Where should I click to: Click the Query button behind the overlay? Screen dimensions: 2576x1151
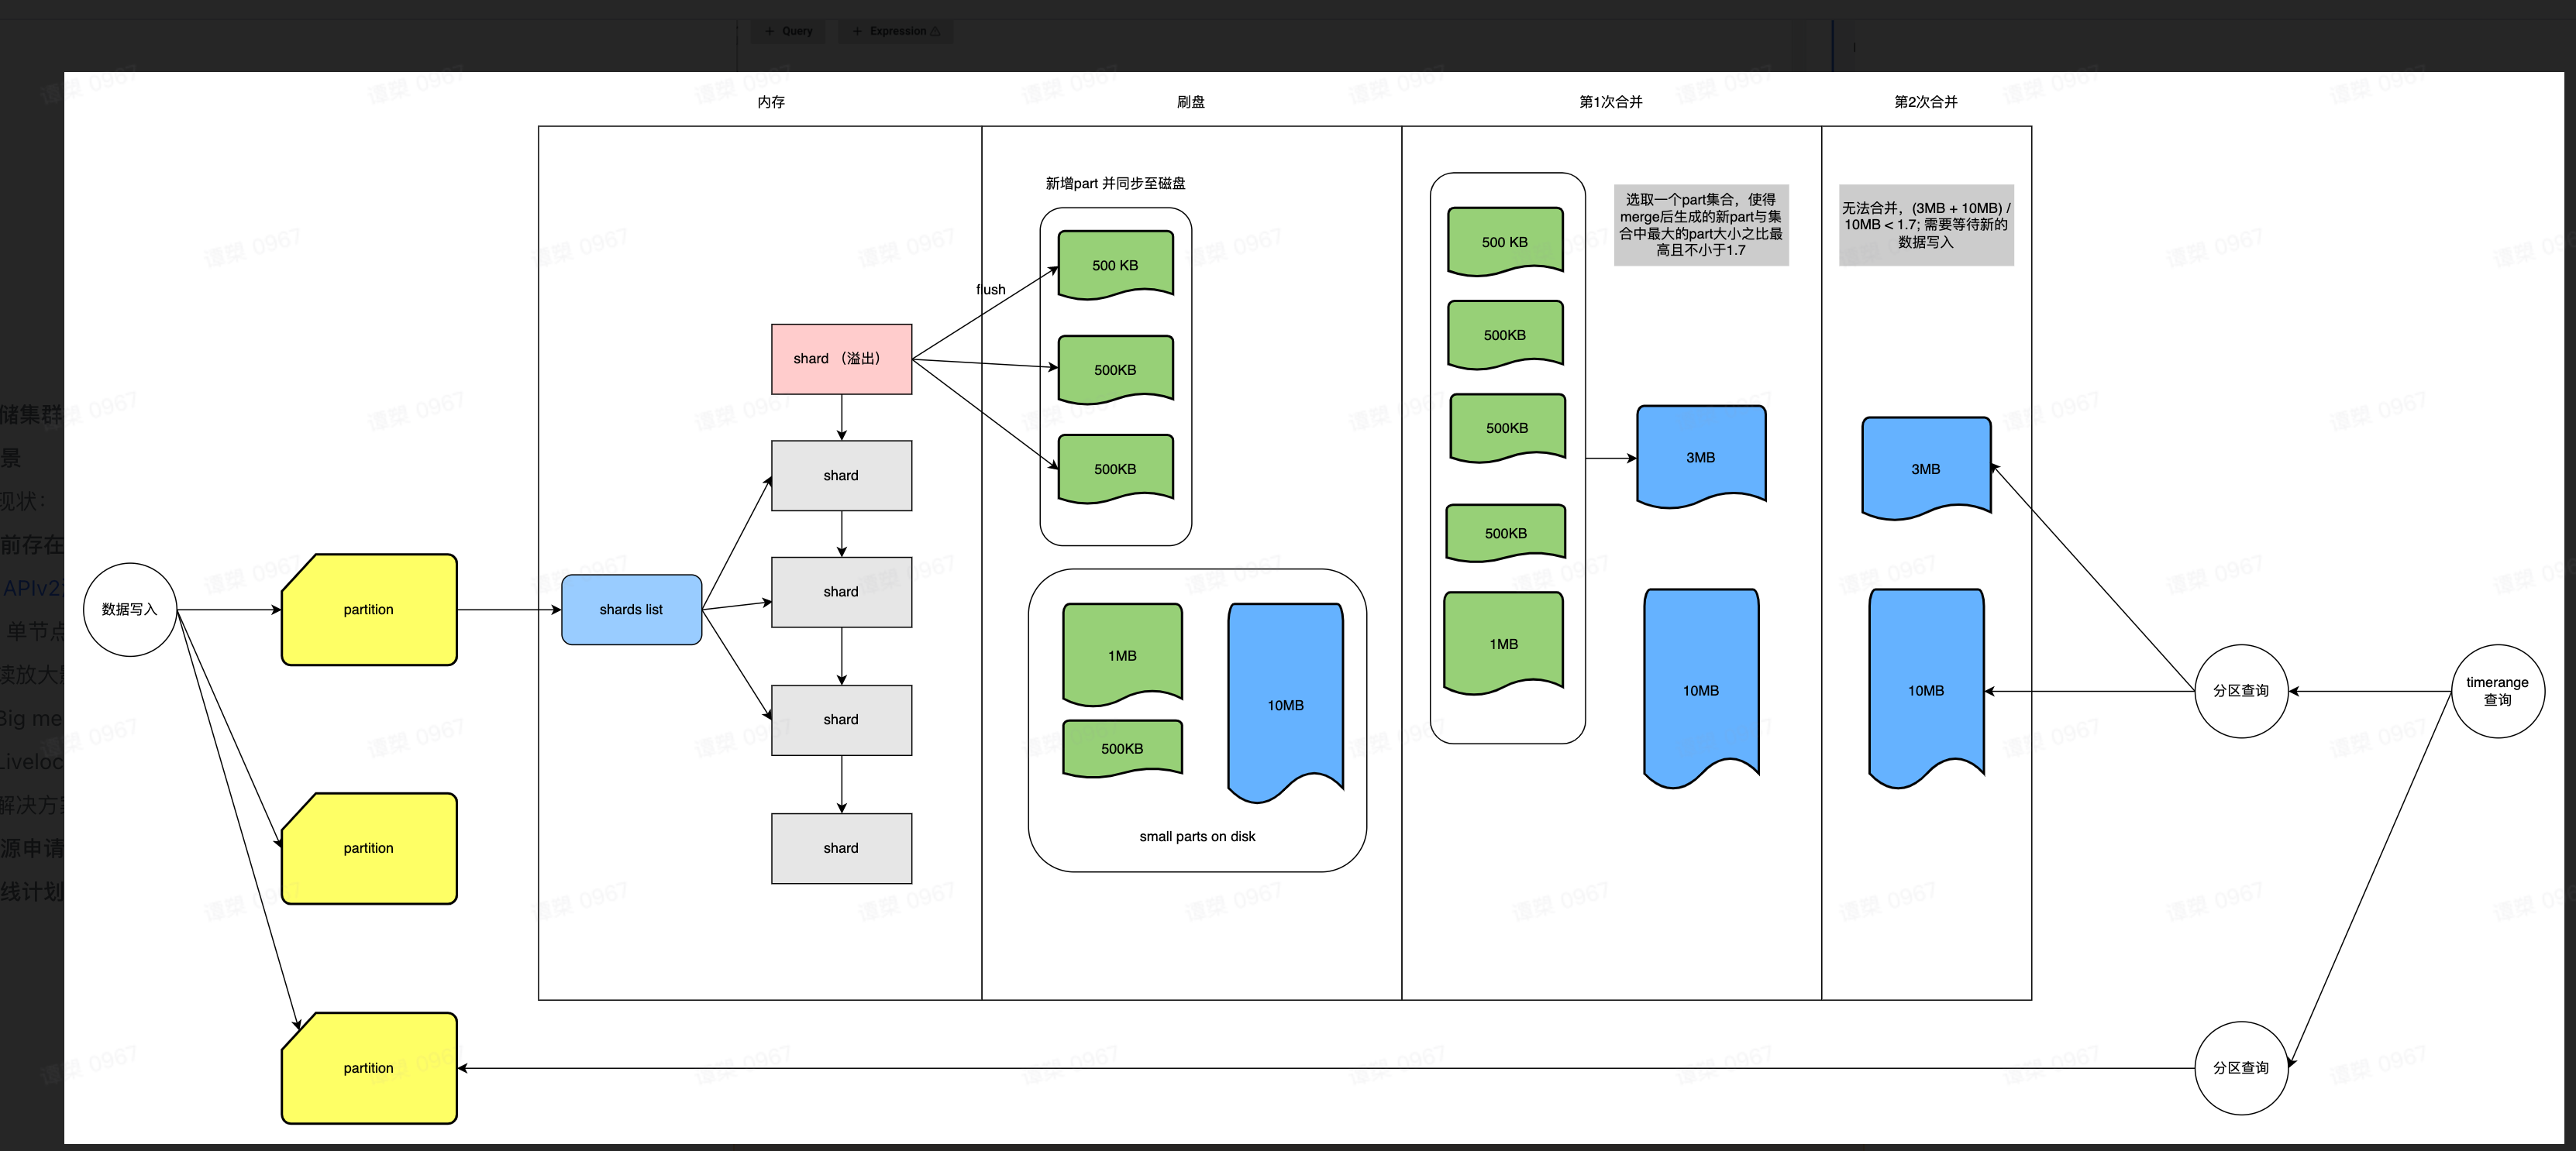pos(788,31)
